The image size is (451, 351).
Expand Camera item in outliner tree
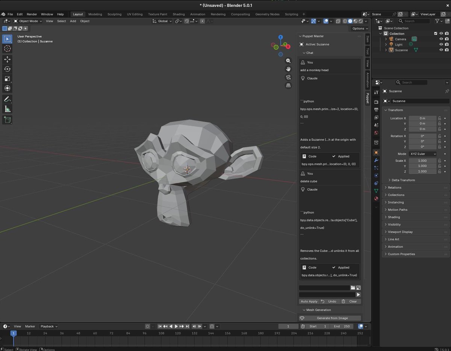click(x=386, y=39)
